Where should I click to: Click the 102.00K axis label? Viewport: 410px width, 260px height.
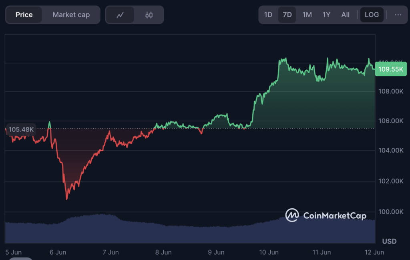coord(391,181)
